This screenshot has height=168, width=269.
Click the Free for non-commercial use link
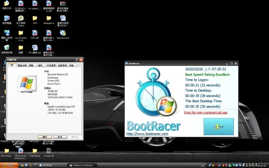[x=206, y=113]
